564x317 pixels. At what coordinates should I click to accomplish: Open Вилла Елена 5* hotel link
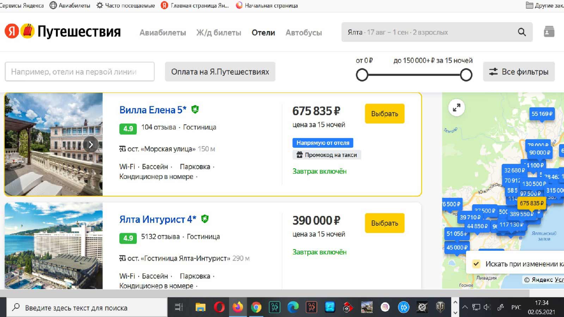point(153,110)
